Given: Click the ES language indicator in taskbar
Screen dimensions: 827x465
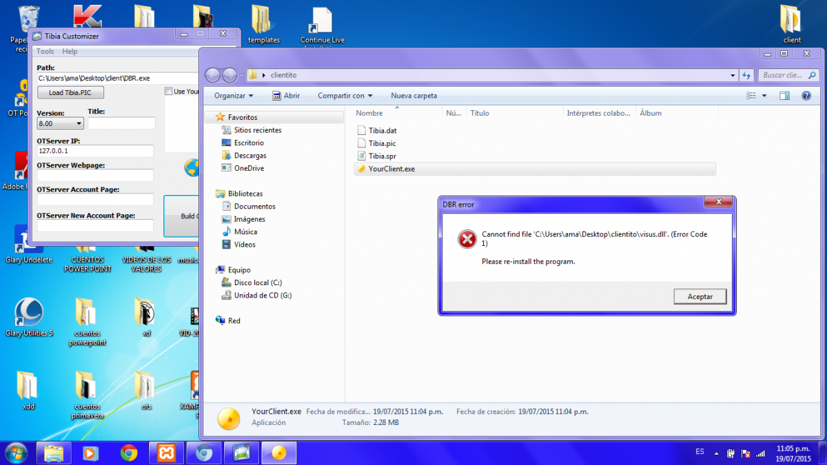Looking at the screenshot, I should (700, 452).
